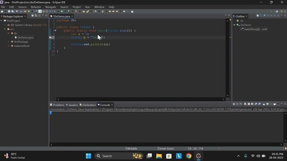Toggle Link with Editor in Package Explorer
This screenshot has height=161, width=287.
coord(36,16)
